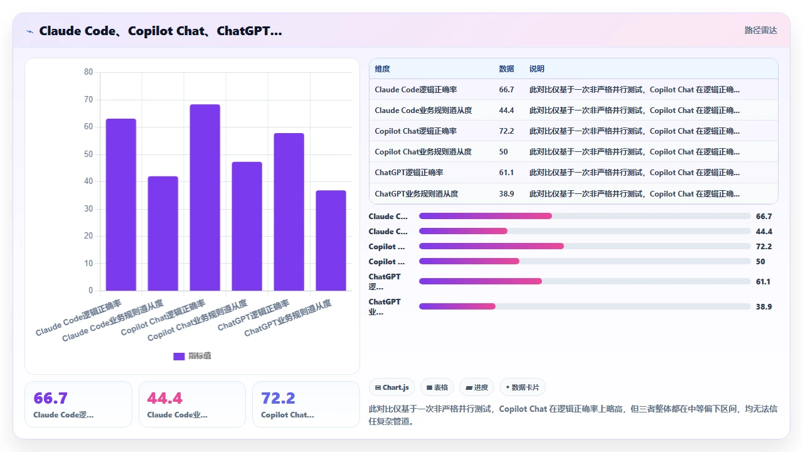The width and height of the screenshot is (803, 452).
Task: Click the Copilot Chat逻辑正确率 chart bar
Action: (205, 197)
